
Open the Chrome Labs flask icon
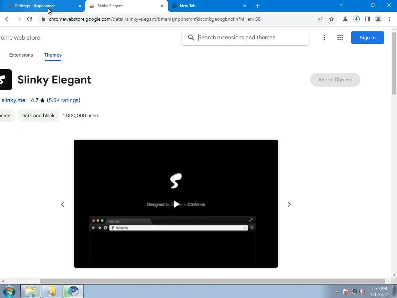coord(345,19)
